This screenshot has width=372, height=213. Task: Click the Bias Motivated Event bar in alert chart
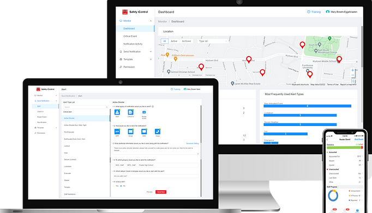[x=308, y=106]
